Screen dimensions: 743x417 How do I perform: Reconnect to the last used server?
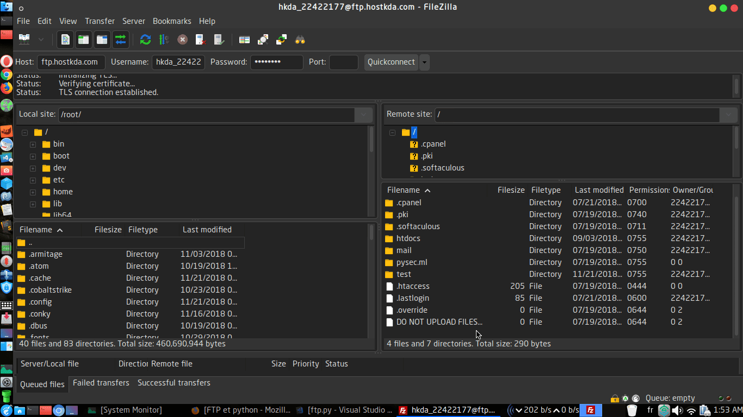219,39
